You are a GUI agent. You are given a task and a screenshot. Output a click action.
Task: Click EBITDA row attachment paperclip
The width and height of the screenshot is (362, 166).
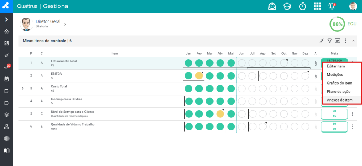point(316,76)
